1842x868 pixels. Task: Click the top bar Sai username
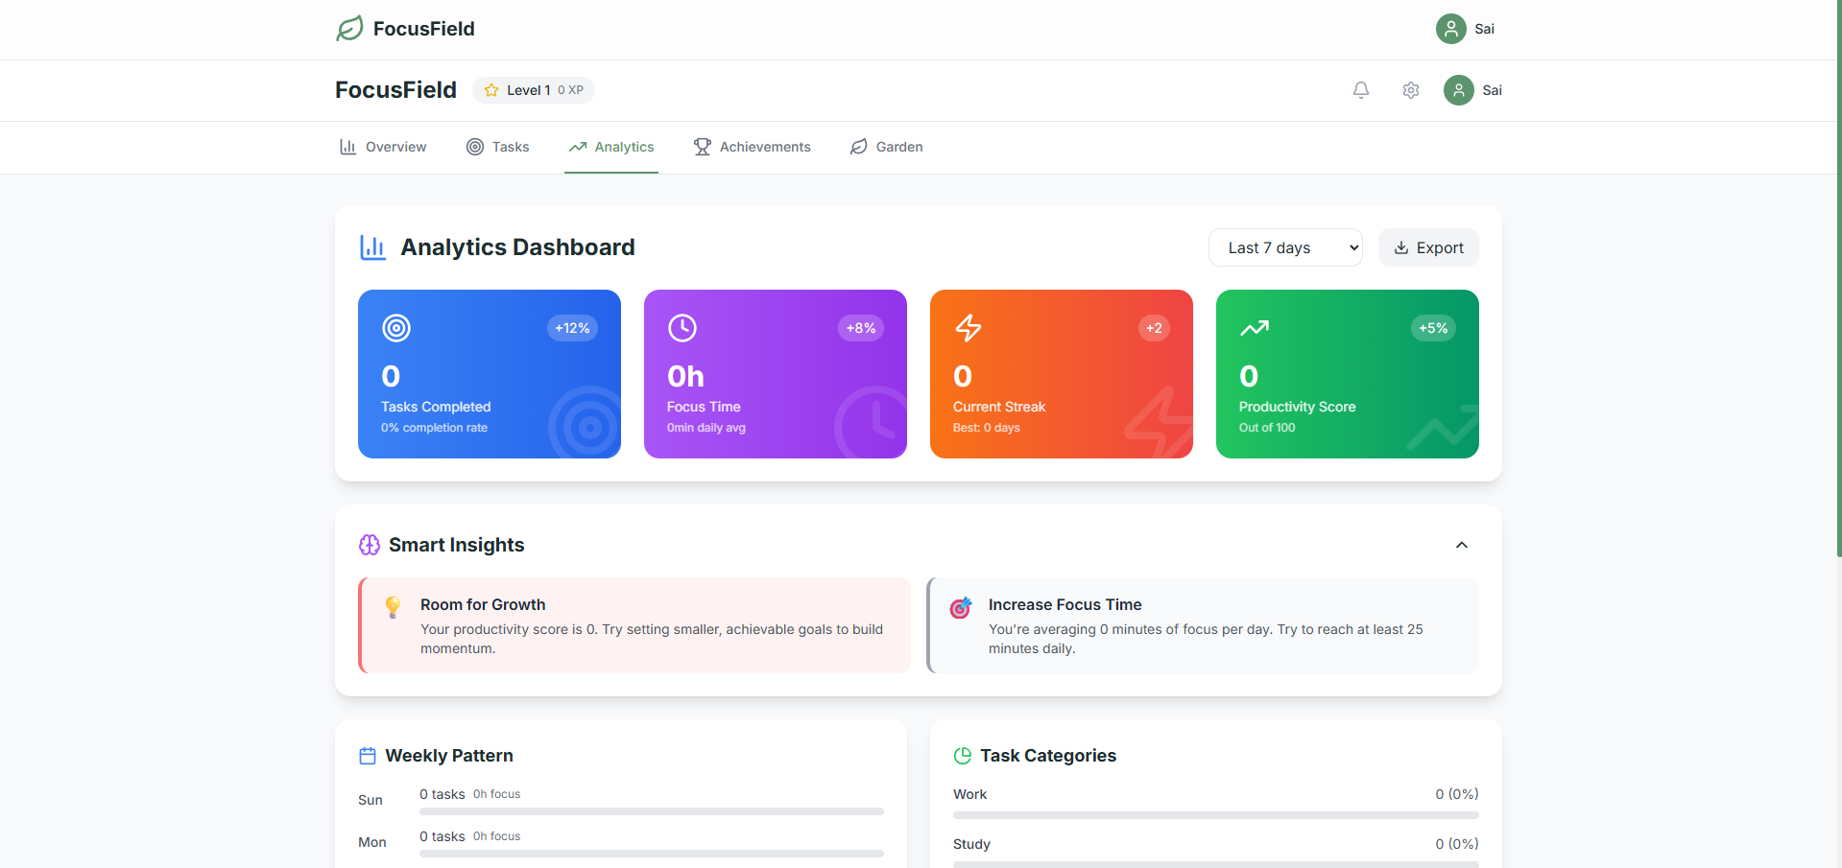(x=1485, y=29)
